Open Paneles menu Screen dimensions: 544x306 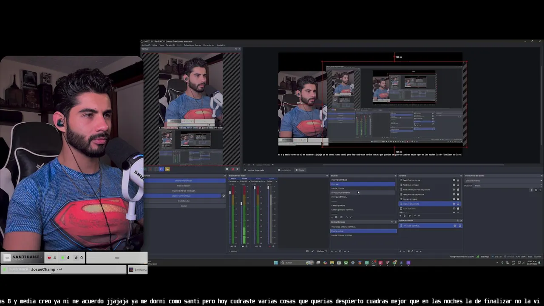tap(170, 45)
